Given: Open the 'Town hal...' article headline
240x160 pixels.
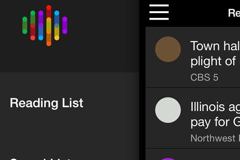Looking at the screenshot, I should pyautogui.click(x=215, y=46).
